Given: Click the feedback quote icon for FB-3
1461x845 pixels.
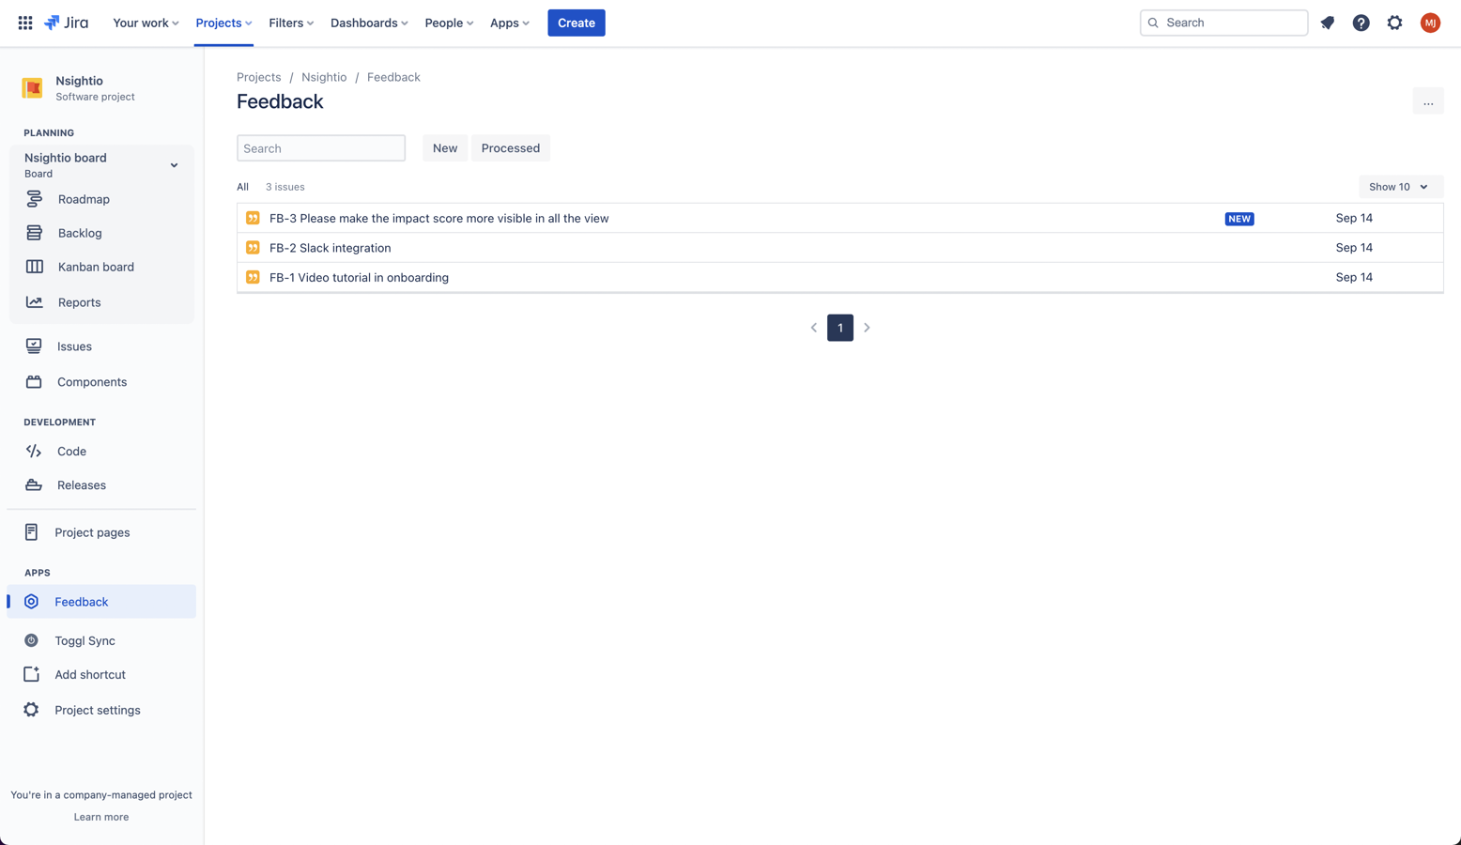Looking at the screenshot, I should pyautogui.click(x=253, y=218).
